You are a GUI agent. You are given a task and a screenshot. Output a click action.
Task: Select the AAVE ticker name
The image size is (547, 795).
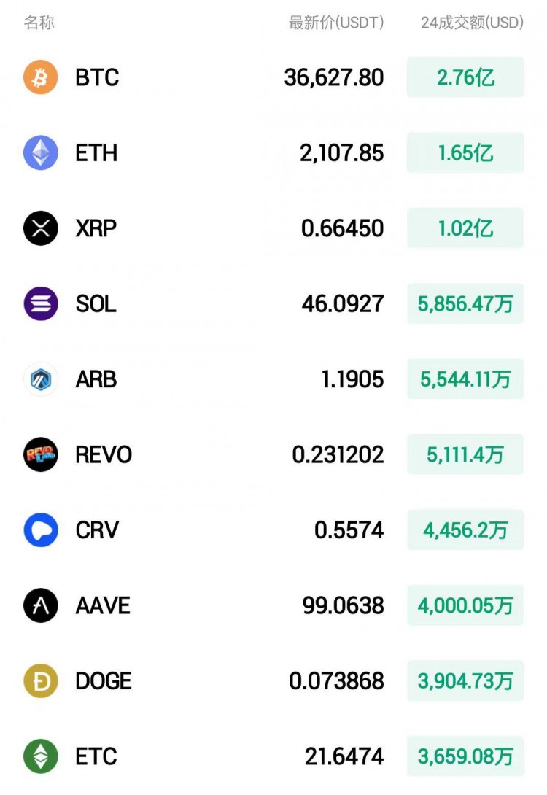(x=103, y=605)
